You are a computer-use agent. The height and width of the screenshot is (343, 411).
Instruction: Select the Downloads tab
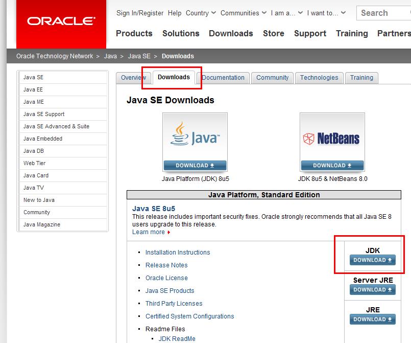[x=174, y=77]
